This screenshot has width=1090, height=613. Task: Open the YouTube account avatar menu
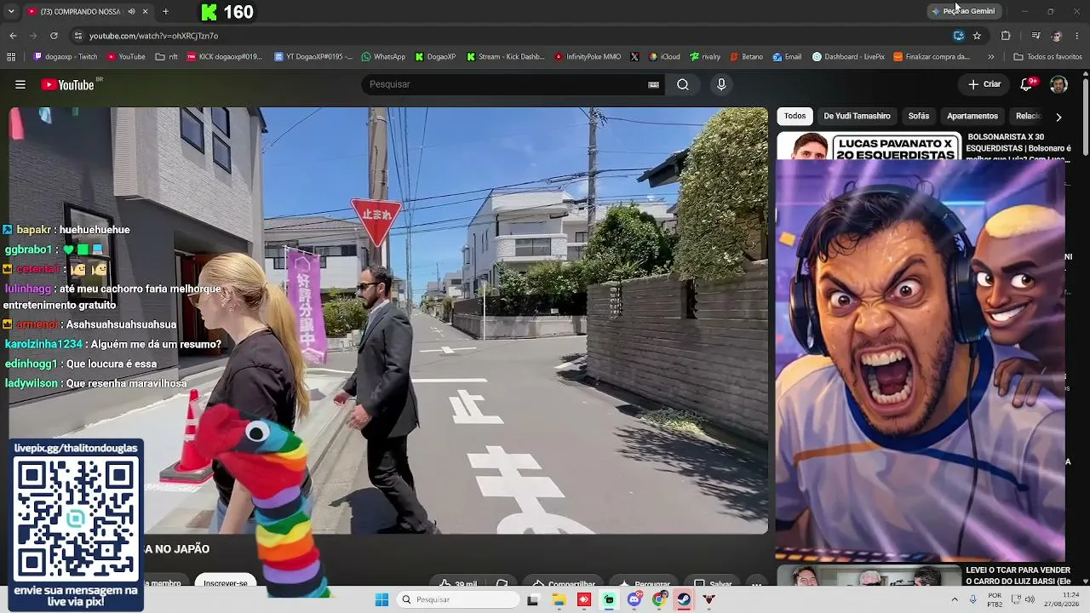point(1058,84)
